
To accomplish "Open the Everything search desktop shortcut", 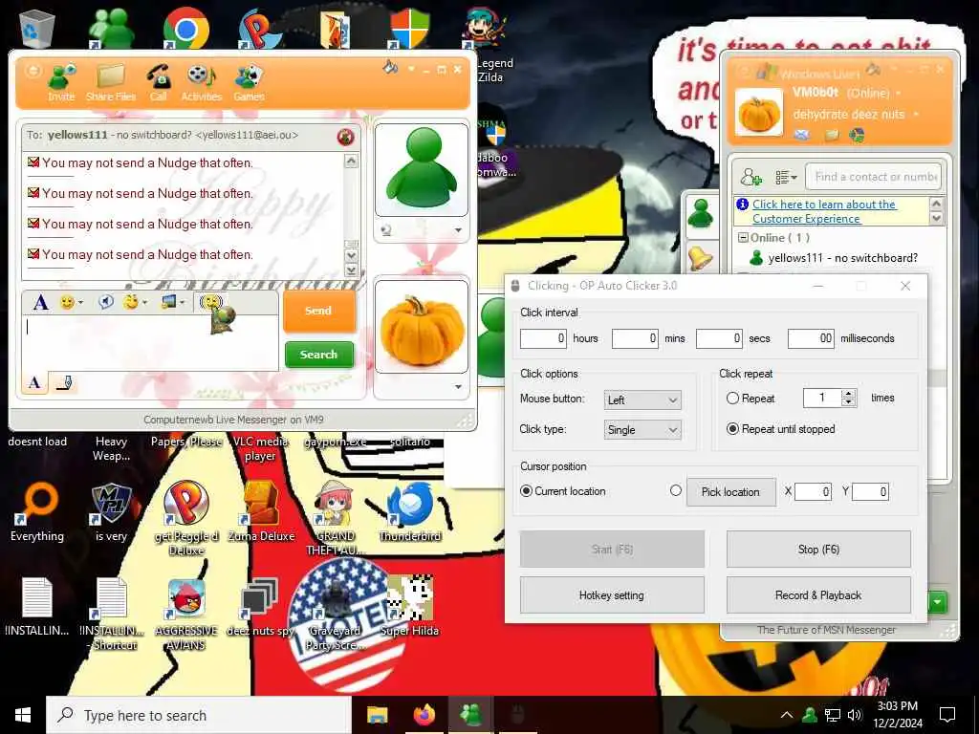I will [x=37, y=512].
